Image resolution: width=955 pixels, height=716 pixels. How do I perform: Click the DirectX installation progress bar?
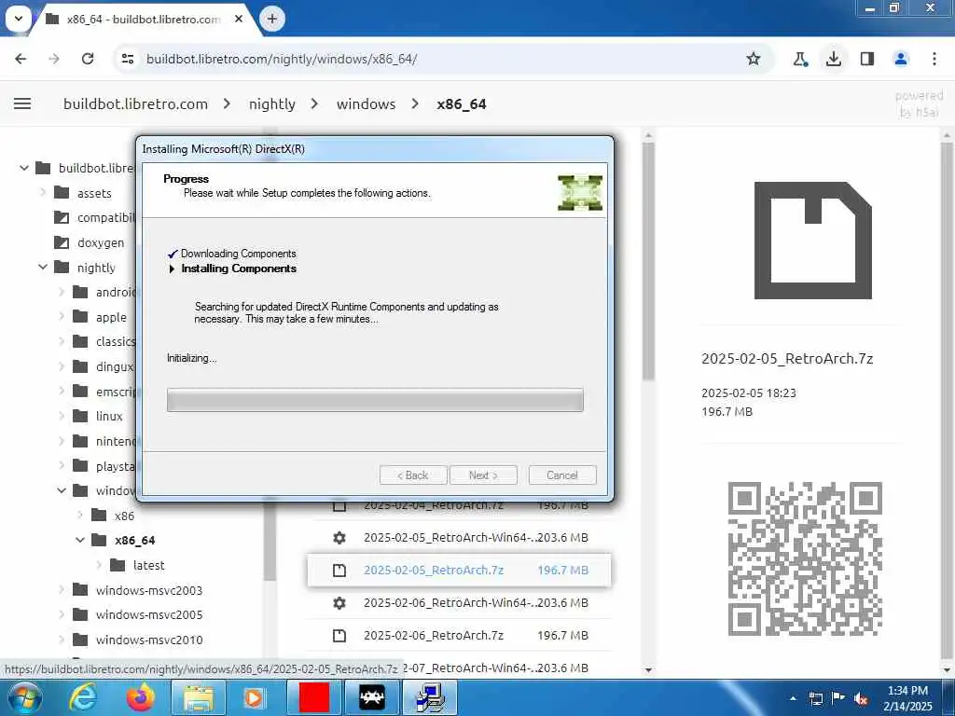pyautogui.click(x=375, y=400)
